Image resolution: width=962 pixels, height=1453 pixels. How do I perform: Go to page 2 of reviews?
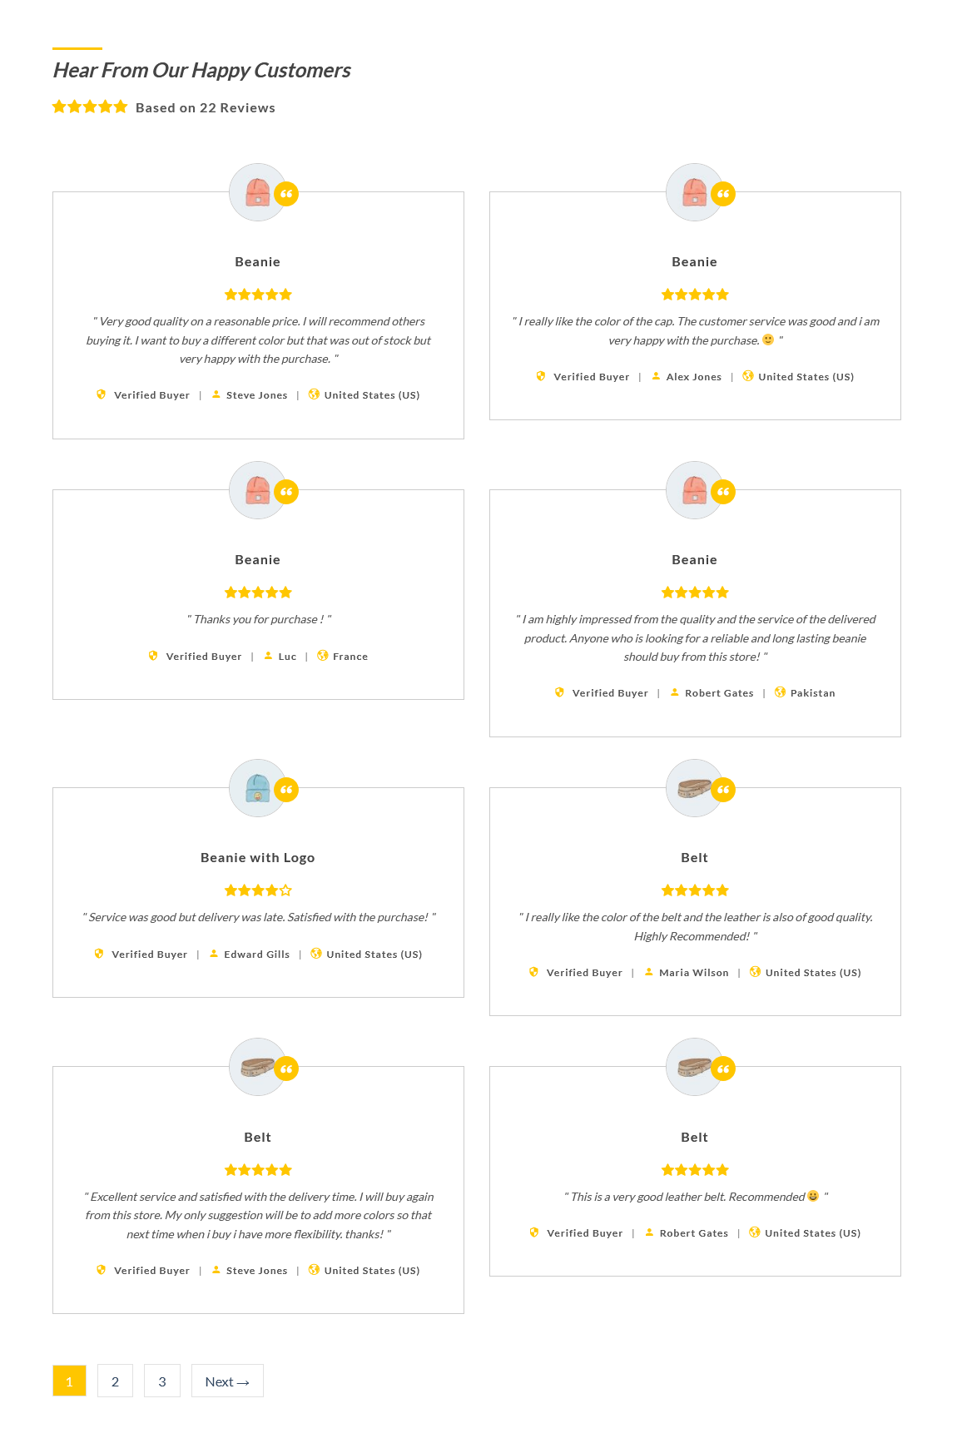tap(115, 1381)
